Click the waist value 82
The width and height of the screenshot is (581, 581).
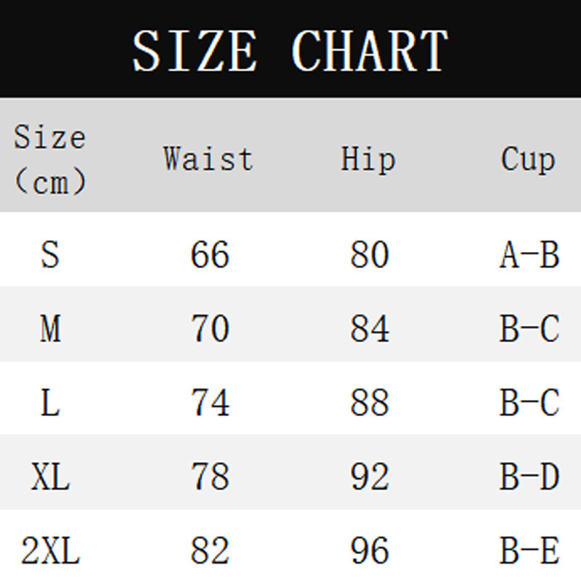(210, 552)
